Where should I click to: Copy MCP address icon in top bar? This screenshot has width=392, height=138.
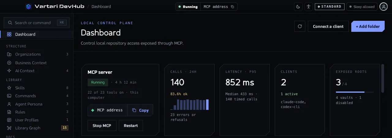(232, 7)
